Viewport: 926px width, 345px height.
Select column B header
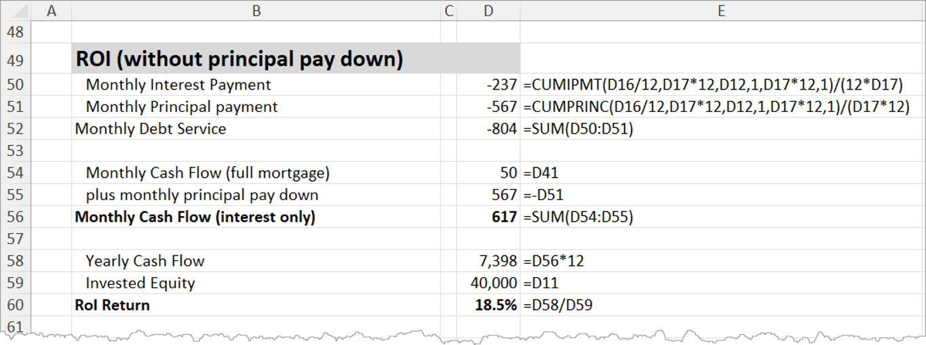pyautogui.click(x=256, y=10)
